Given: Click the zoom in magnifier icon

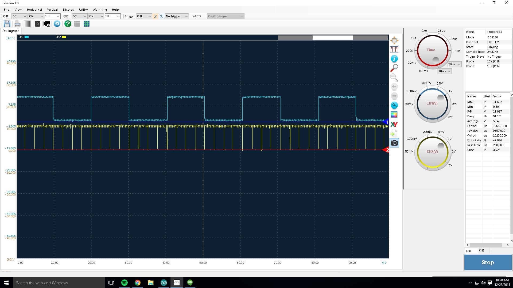Looking at the screenshot, I should click(x=394, y=68).
